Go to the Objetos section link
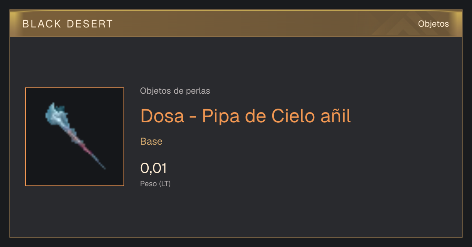 point(433,24)
